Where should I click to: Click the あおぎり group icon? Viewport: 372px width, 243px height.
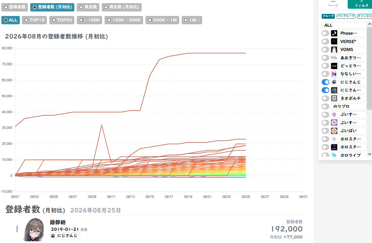click(334, 58)
